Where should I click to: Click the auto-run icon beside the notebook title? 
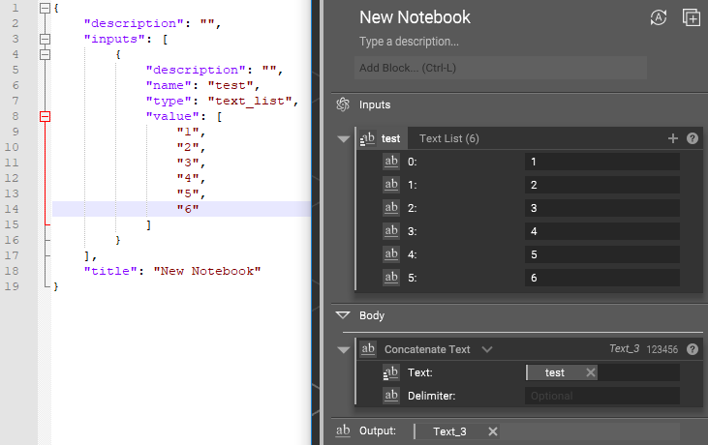(x=659, y=17)
